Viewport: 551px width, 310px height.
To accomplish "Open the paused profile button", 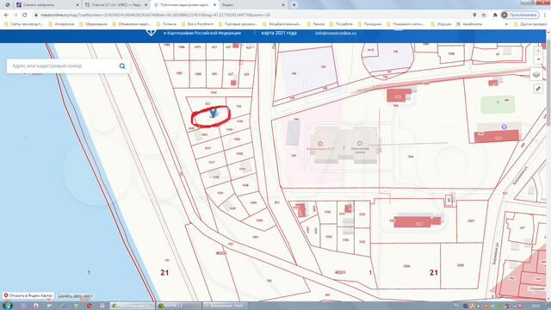I will [x=520, y=15].
